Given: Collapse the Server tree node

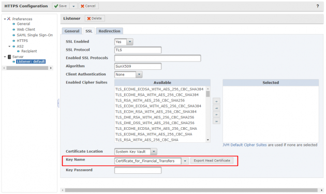Looking at the screenshot, I should point(5,57).
